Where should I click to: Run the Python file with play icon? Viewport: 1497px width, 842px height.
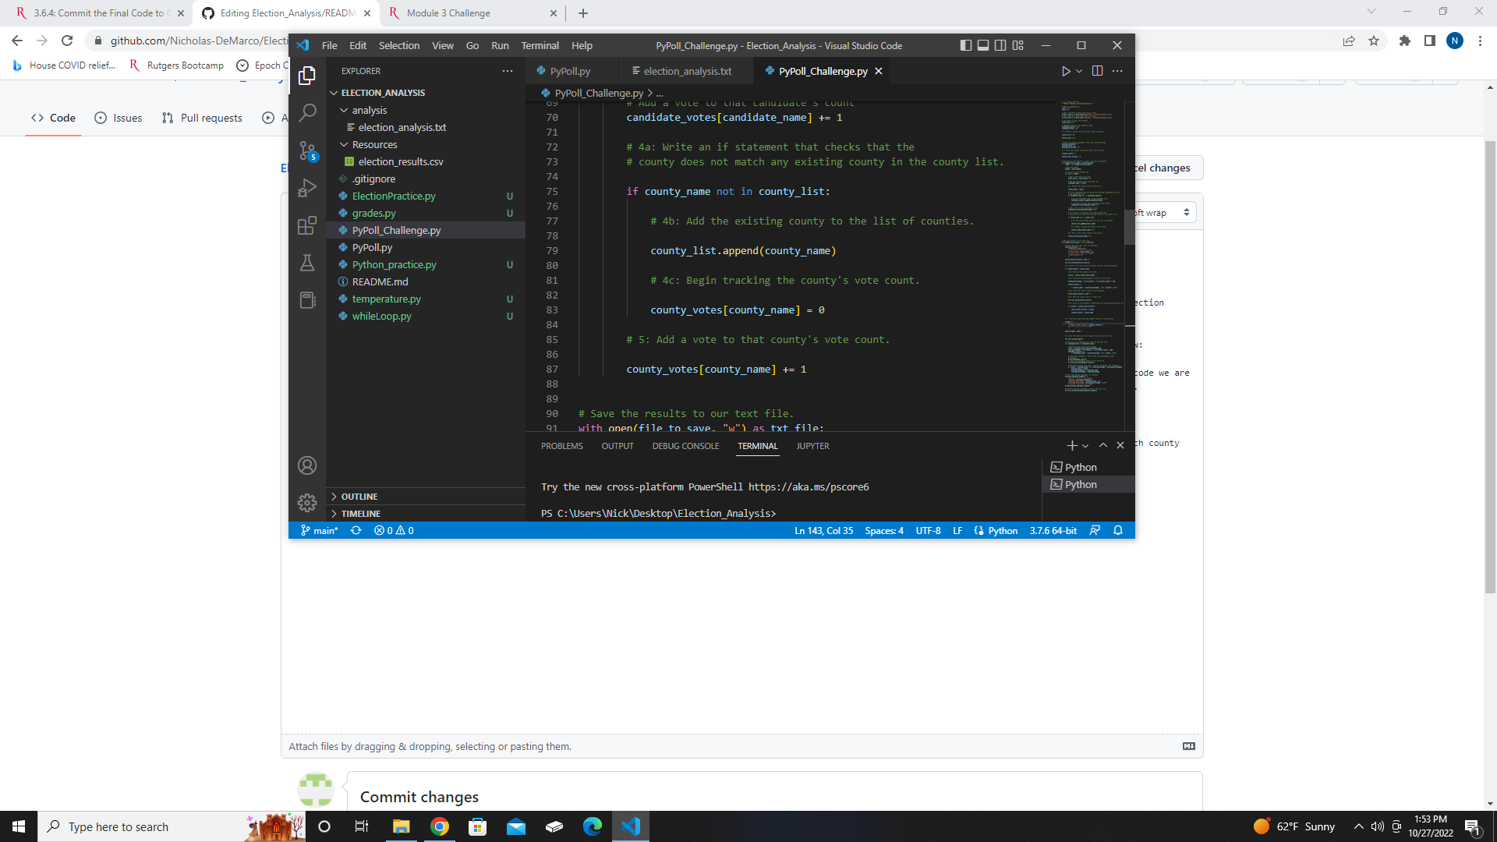tap(1065, 71)
